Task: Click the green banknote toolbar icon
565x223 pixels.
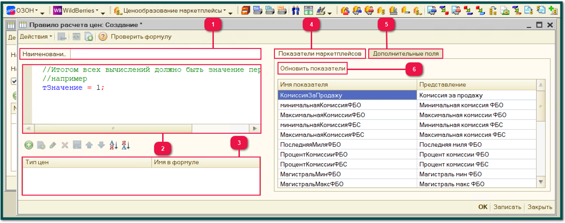Action: [x=309, y=10]
